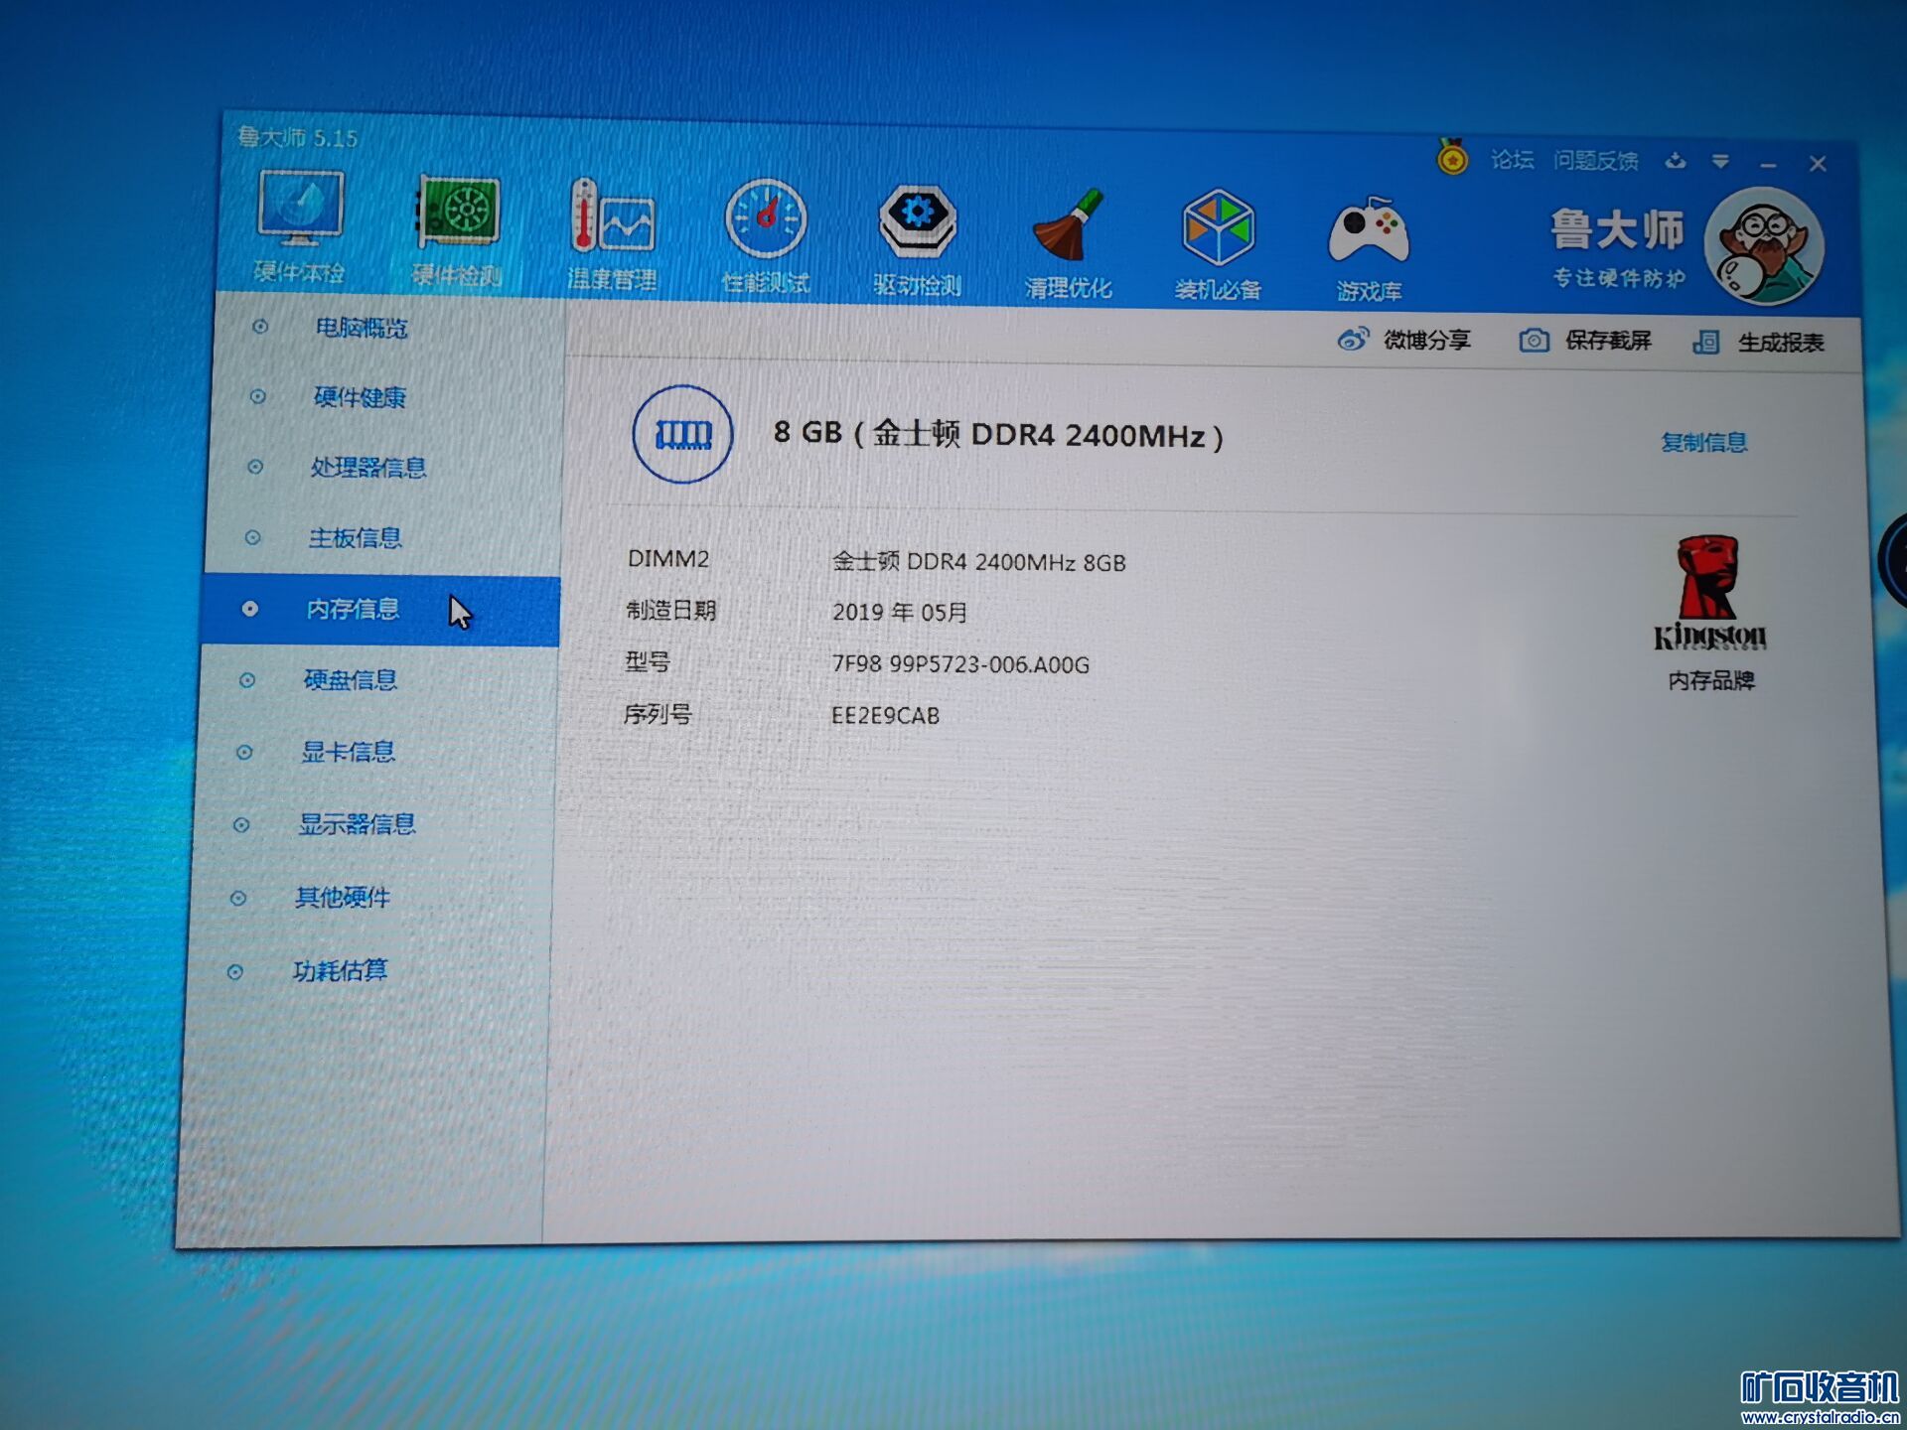The image size is (1907, 1430).
Task: Click 复制信息 copy info link
Action: [x=1704, y=442]
